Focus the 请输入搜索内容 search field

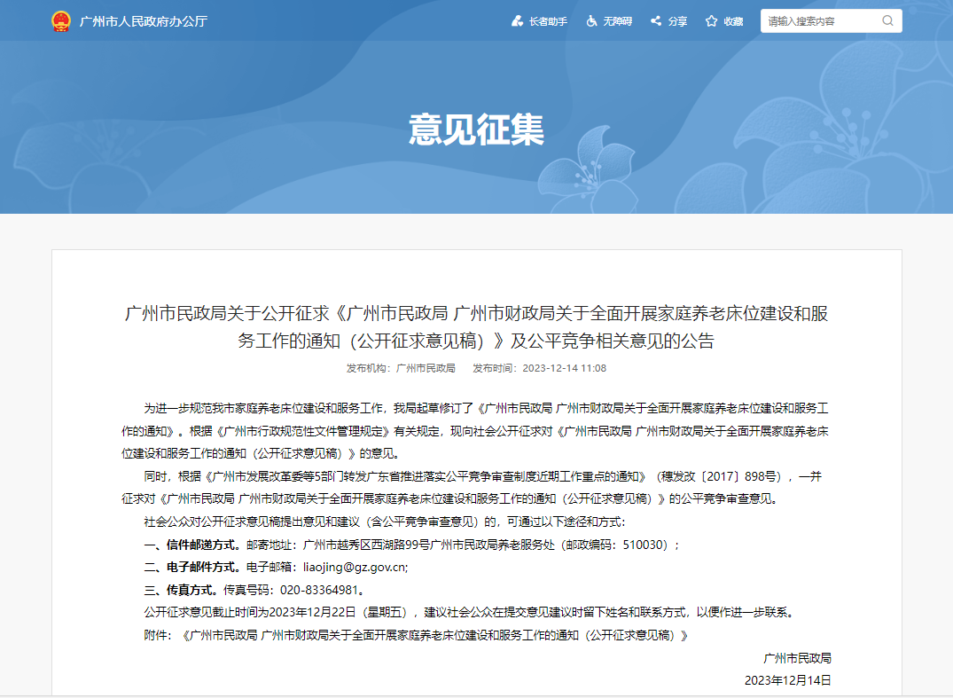coord(820,21)
